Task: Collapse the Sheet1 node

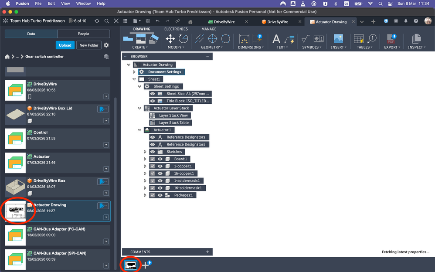Action: (134, 79)
